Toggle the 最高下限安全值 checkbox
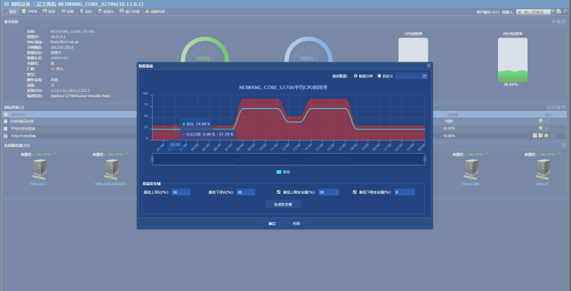The width and height of the screenshot is (571, 291). click(355, 192)
